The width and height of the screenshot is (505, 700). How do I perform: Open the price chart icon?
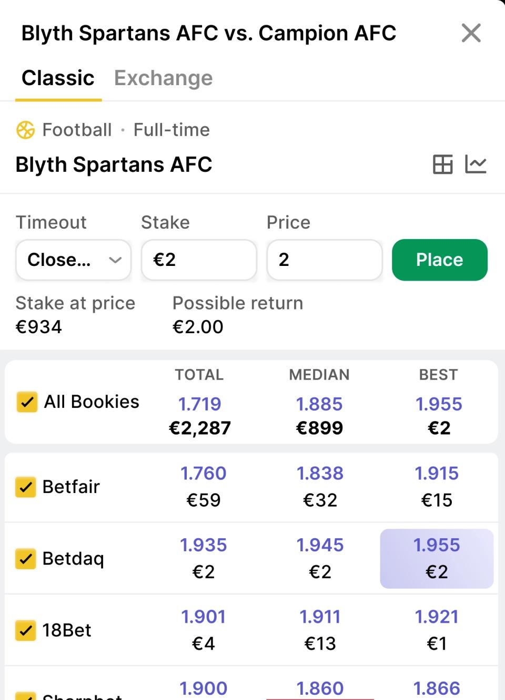coord(476,164)
